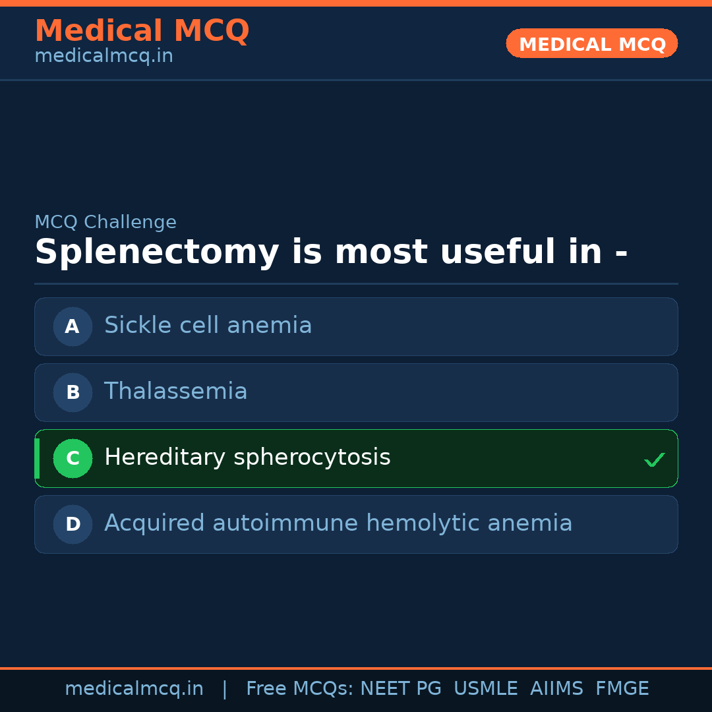This screenshot has width=712, height=712.
Task: Click the letter A option circle
Action: (73, 326)
